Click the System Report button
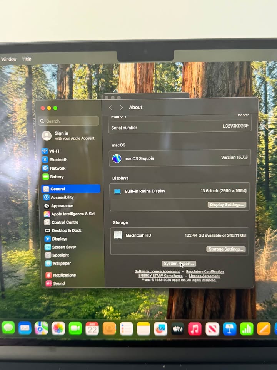277x370 pixels. point(179,264)
